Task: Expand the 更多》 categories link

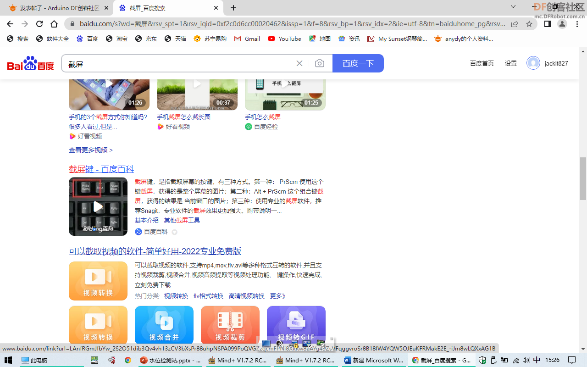Action: tap(278, 296)
